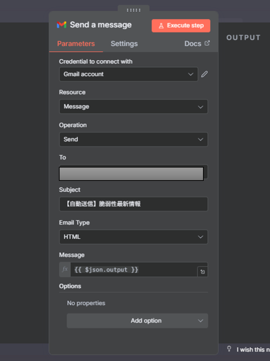The height and width of the screenshot is (361, 270).
Task: Click the Gmail logo icon in header
Action: [x=61, y=25]
